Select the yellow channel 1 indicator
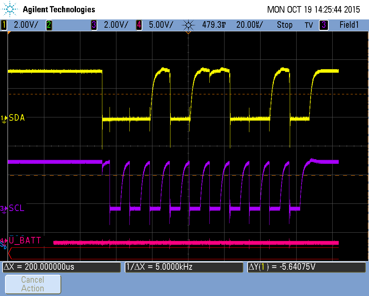The image size is (369, 296). [4, 25]
